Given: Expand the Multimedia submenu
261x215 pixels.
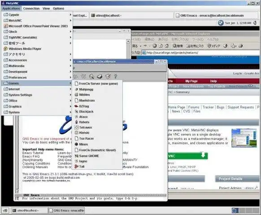Looking at the screenshot, I should pyautogui.click(x=37, y=66).
